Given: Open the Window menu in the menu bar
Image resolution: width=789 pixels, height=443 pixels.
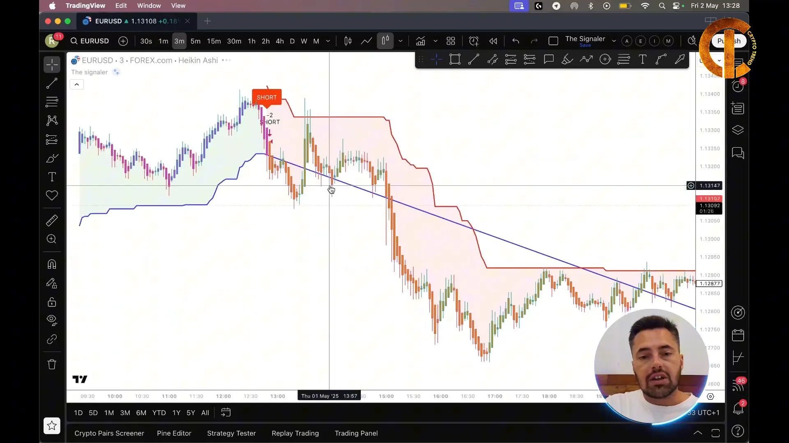Looking at the screenshot, I should pos(149,6).
